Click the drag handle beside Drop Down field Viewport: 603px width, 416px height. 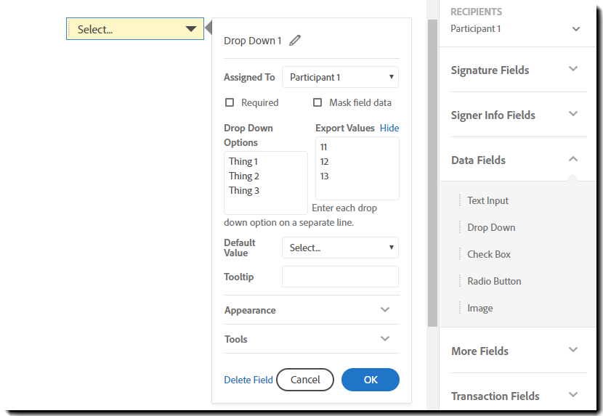point(460,227)
